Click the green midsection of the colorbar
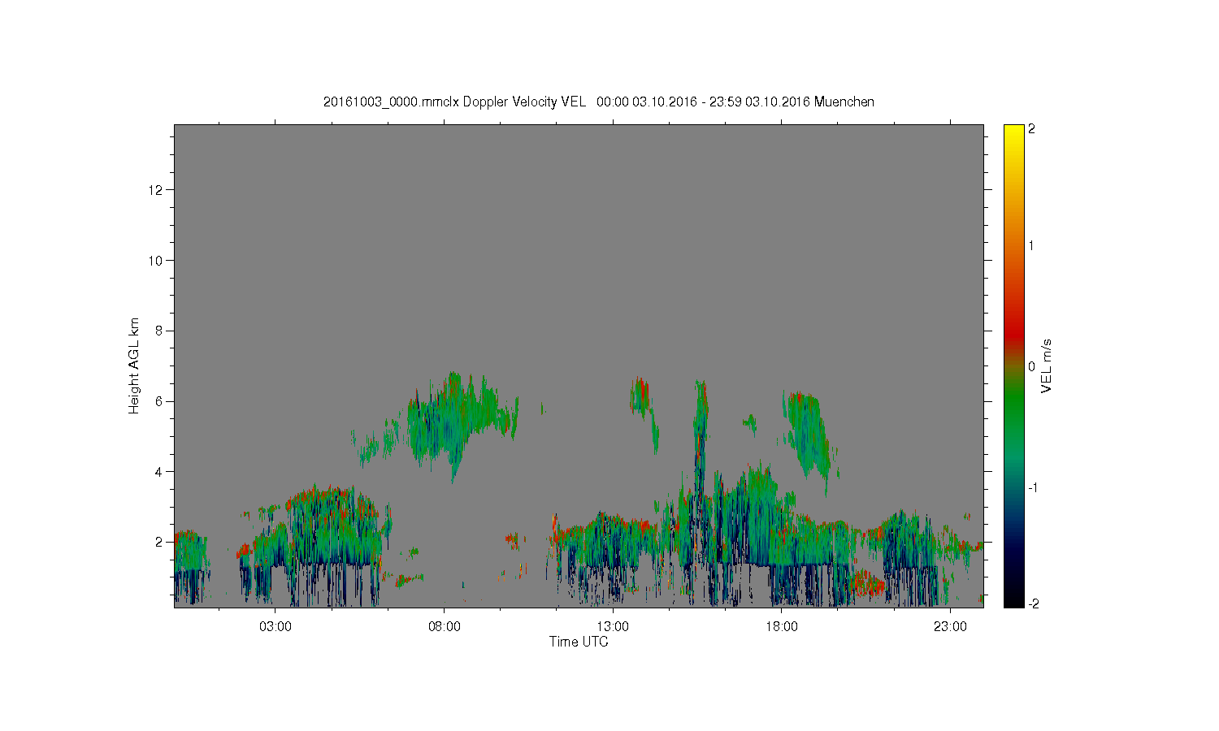Viewport: 1219px width, 731px height. (x=1013, y=406)
